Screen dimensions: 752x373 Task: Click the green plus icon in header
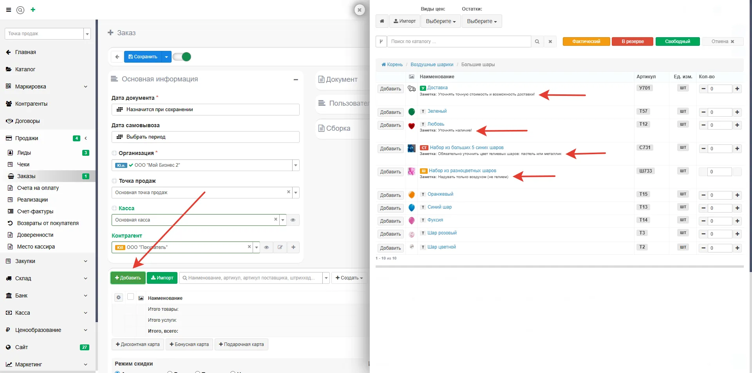33,10
